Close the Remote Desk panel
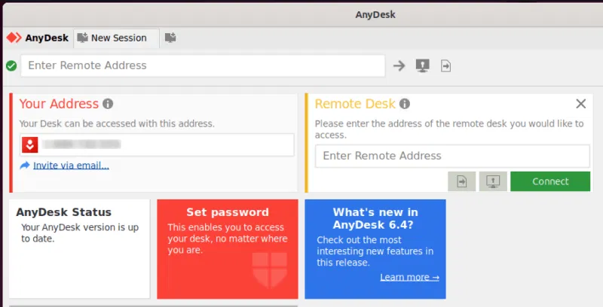 point(580,104)
